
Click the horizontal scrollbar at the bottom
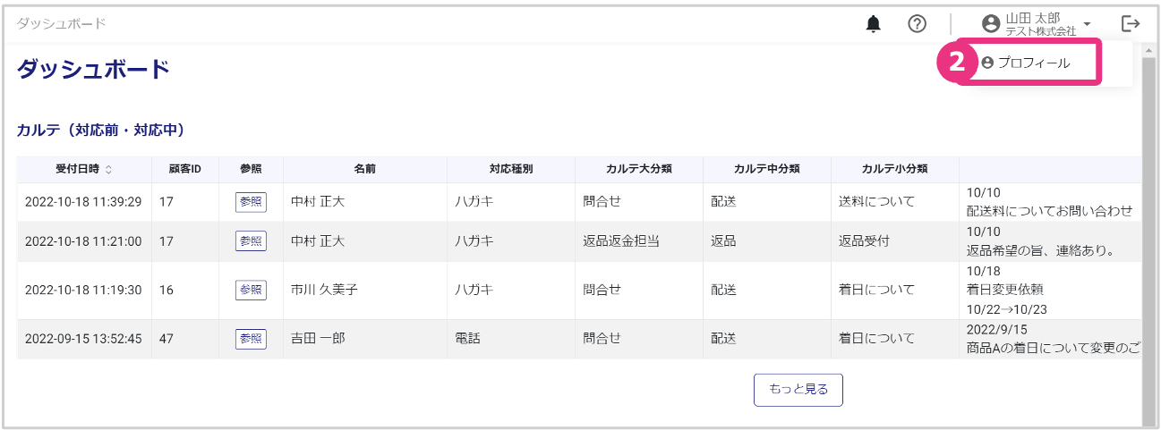point(573,426)
